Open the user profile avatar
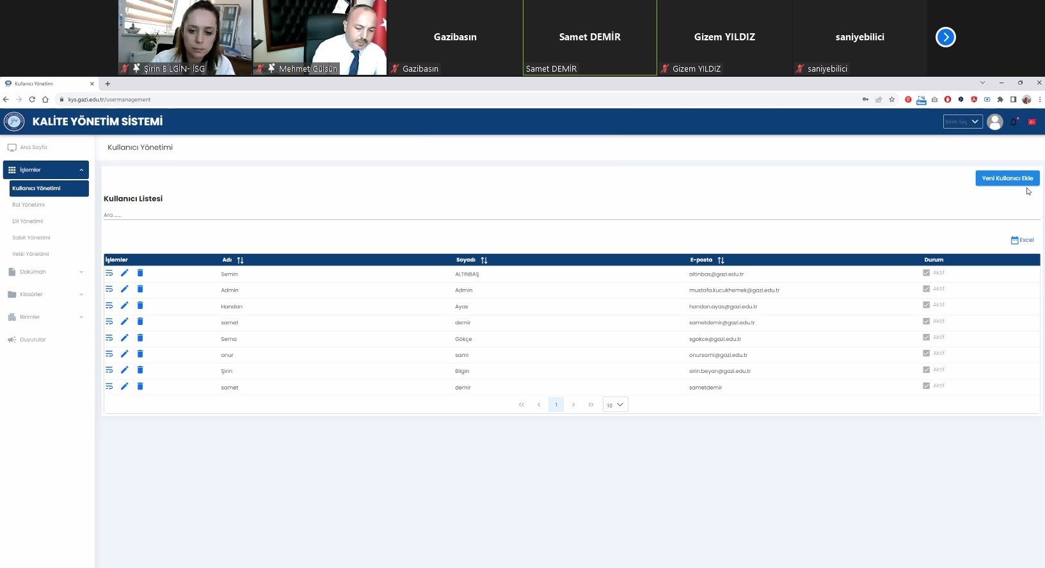The image size is (1045, 568). pos(994,122)
